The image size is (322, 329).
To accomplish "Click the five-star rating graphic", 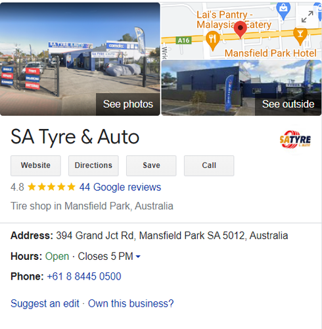I will (x=51, y=187).
